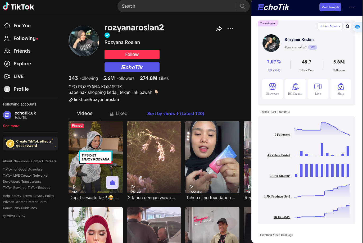This screenshot has width=363, height=243.
Task: Open the Live camera tile in EchoTik
Action: tap(318, 89)
